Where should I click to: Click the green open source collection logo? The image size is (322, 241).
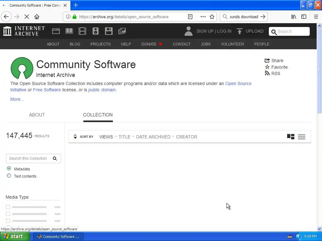[x=22, y=68]
